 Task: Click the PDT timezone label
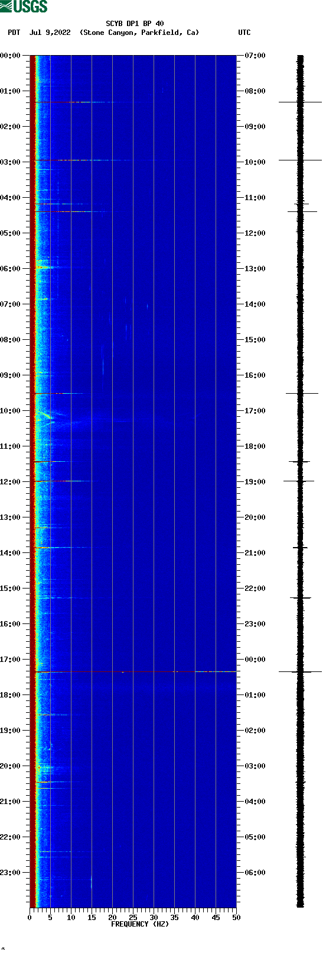click(x=14, y=33)
